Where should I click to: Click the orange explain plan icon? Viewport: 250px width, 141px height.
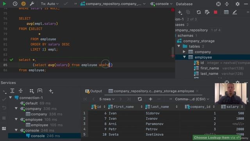(x=23, y=4)
